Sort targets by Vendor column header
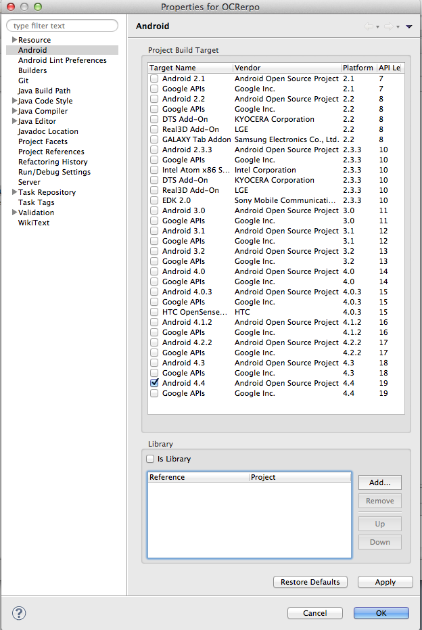The height and width of the screenshot is (630, 422). tap(287, 68)
